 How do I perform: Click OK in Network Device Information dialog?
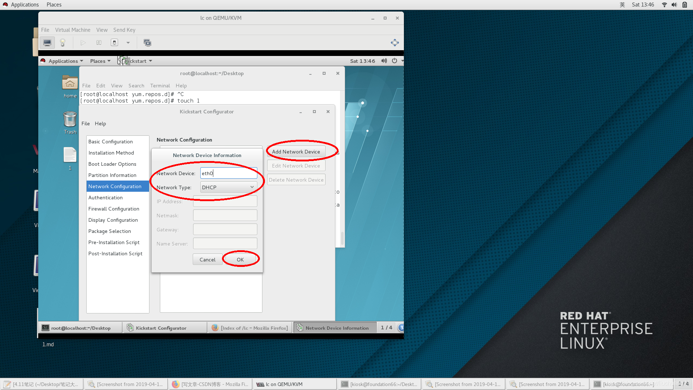tap(240, 259)
